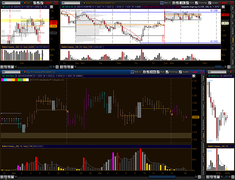The height and width of the screenshot is (180, 235).
Task: Open Studies menu in the 2h chart
Action: tap(214, 3)
